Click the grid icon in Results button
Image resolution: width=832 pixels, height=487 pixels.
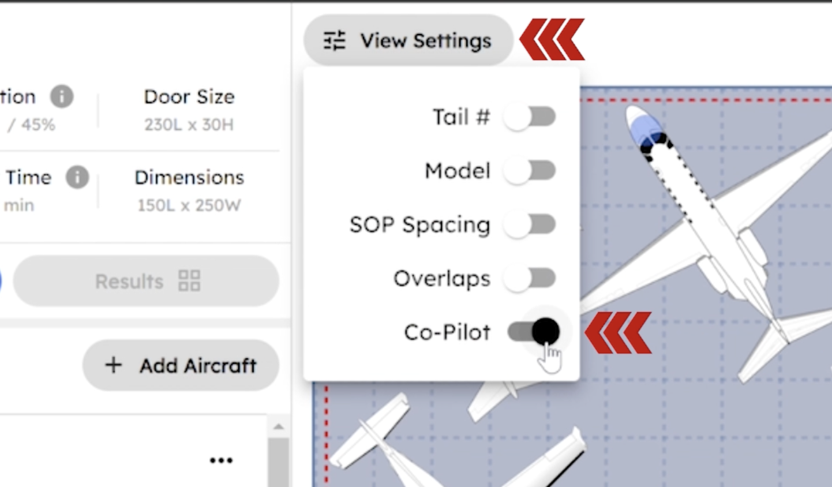point(189,281)
